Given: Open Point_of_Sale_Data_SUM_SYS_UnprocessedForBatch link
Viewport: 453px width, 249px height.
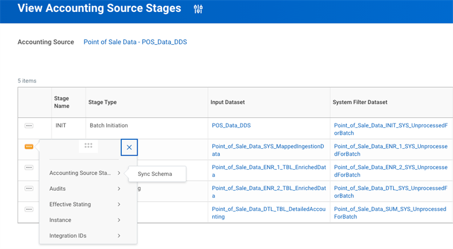Looking at the screenshot, I should [390, 213].
